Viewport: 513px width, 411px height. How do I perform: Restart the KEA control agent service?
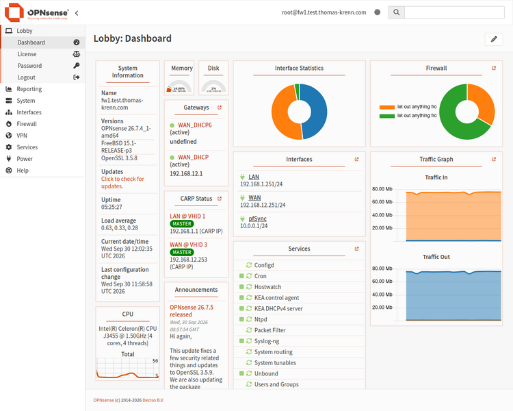click(x=249, y=297)
